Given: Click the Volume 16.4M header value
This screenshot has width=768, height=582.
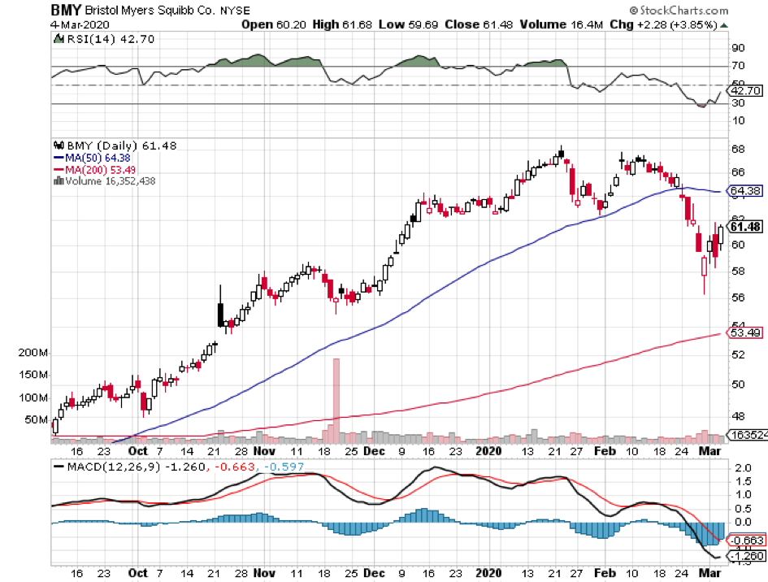Looking at the screenshot, I should (562, 24).
